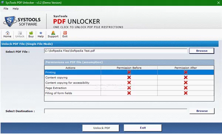Click the bottom Exit button

click(x=143, y=128)
